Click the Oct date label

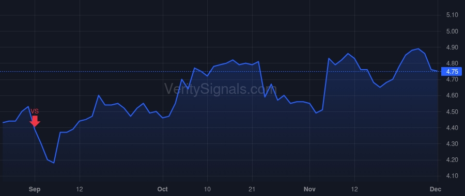tap(163, 189)
